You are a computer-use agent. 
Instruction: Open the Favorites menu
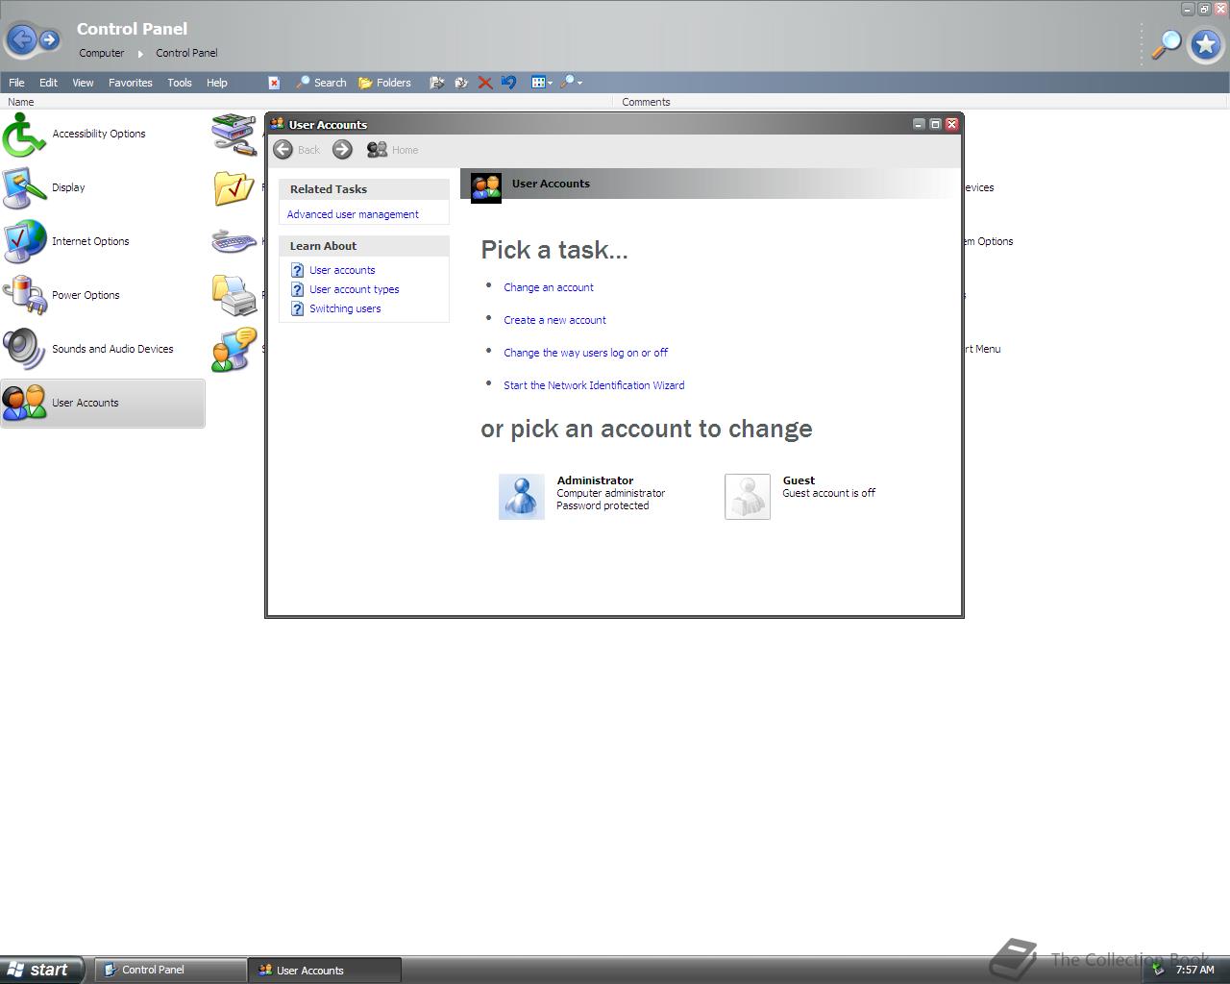[131, 83]
